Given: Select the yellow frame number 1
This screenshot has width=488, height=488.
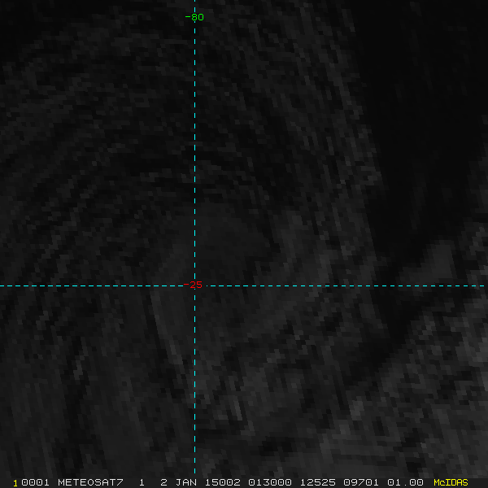Looking at the screenshot, I should 15,483.
